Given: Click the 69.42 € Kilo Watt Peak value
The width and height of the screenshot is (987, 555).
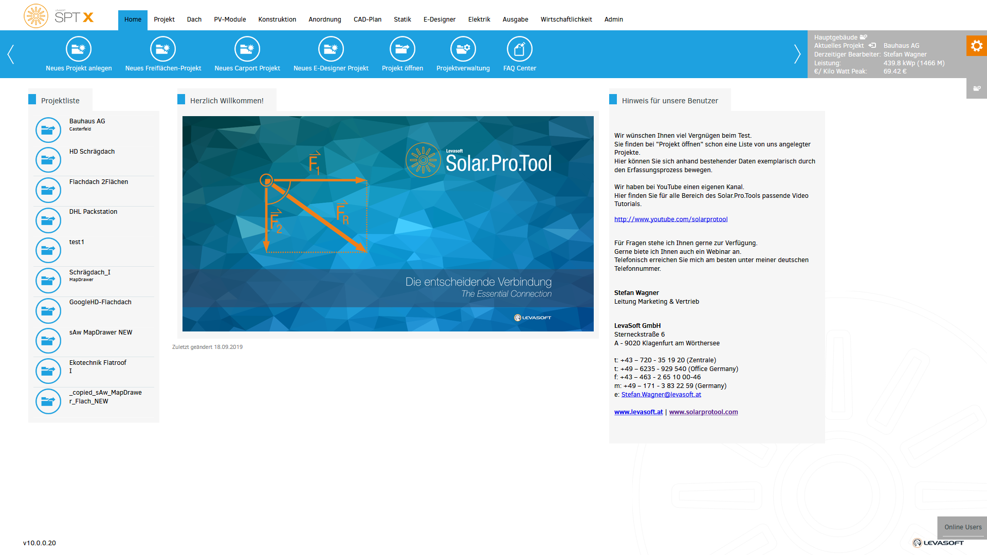Looking at the screenshot, I should 895,71.
